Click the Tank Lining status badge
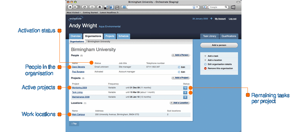 point(185,92)
